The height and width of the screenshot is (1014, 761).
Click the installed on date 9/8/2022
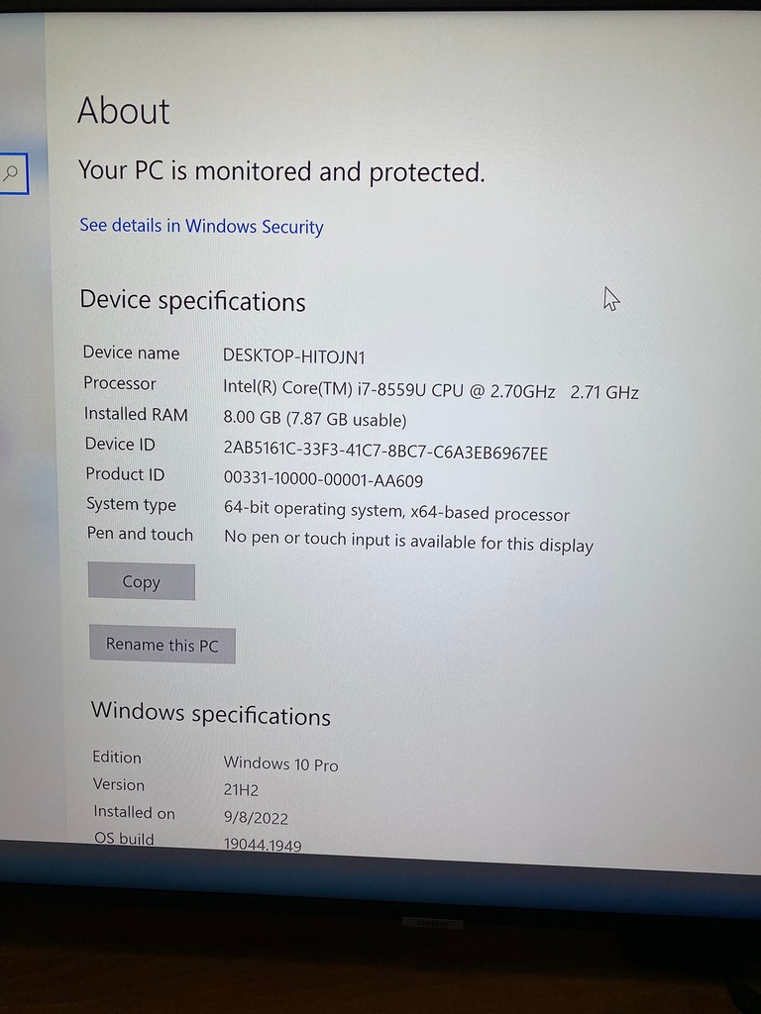[x=257, y=817]
